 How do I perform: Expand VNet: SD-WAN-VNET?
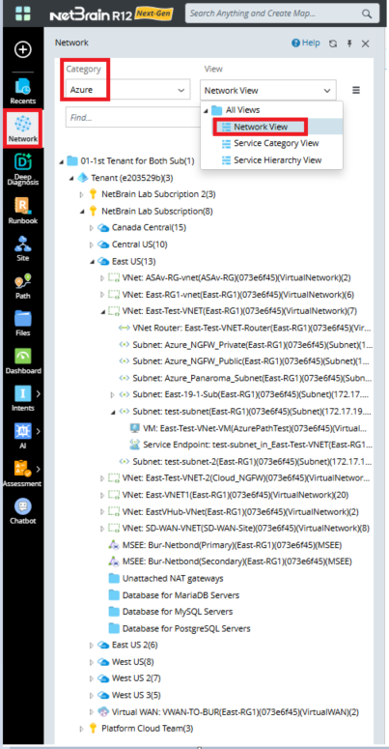102,529
